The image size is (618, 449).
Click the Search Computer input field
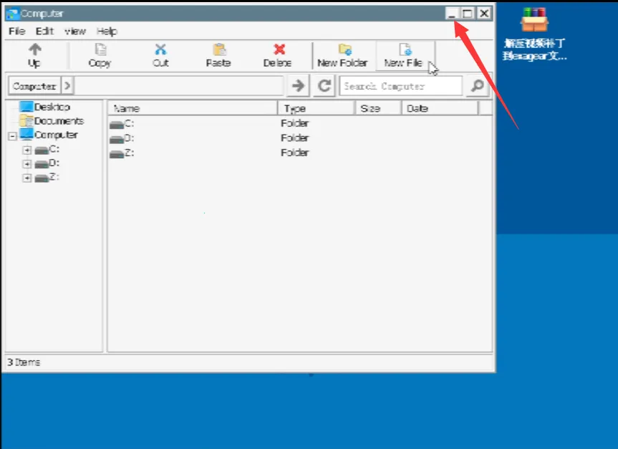[400, 86]
